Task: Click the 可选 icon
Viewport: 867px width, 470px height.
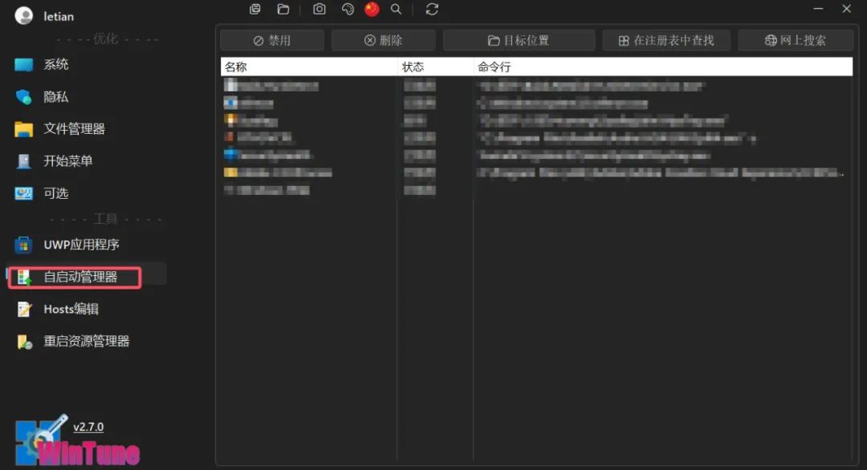Action: pos(24,193)
